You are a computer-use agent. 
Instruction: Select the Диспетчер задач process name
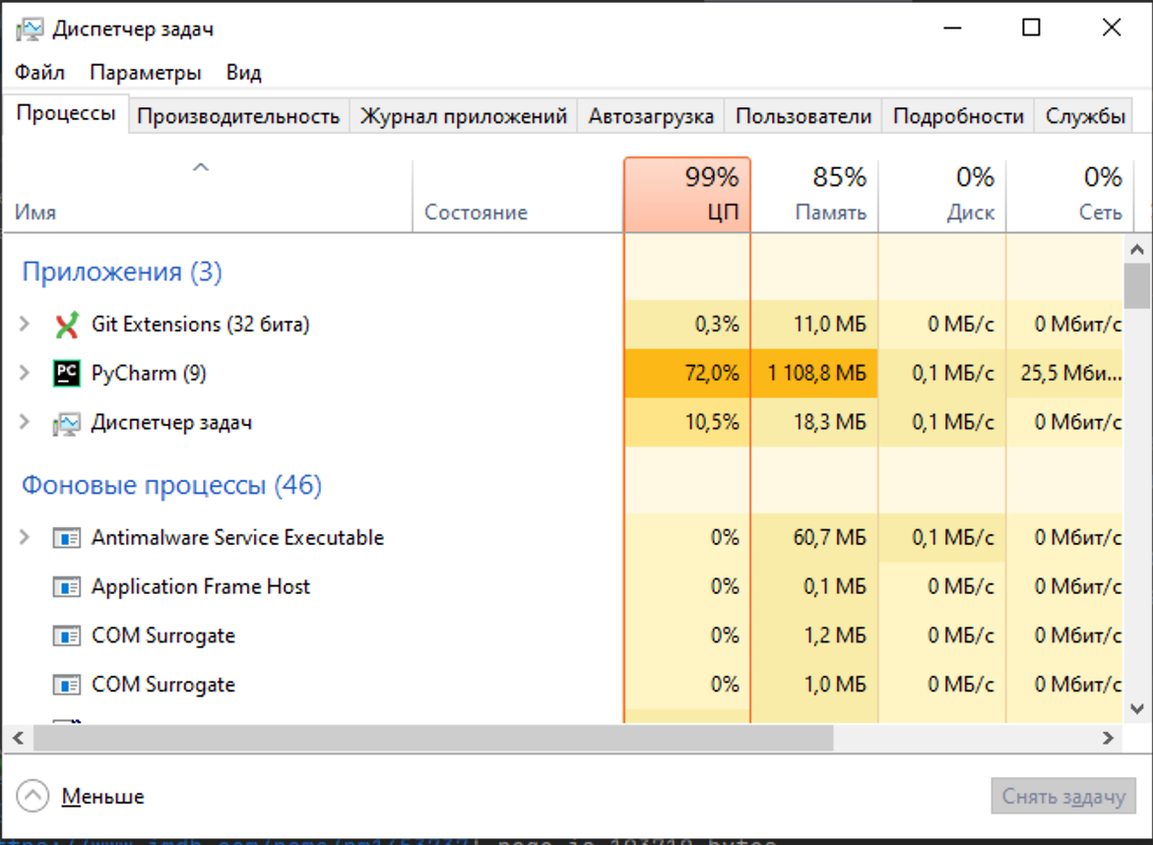coord(171,423)
